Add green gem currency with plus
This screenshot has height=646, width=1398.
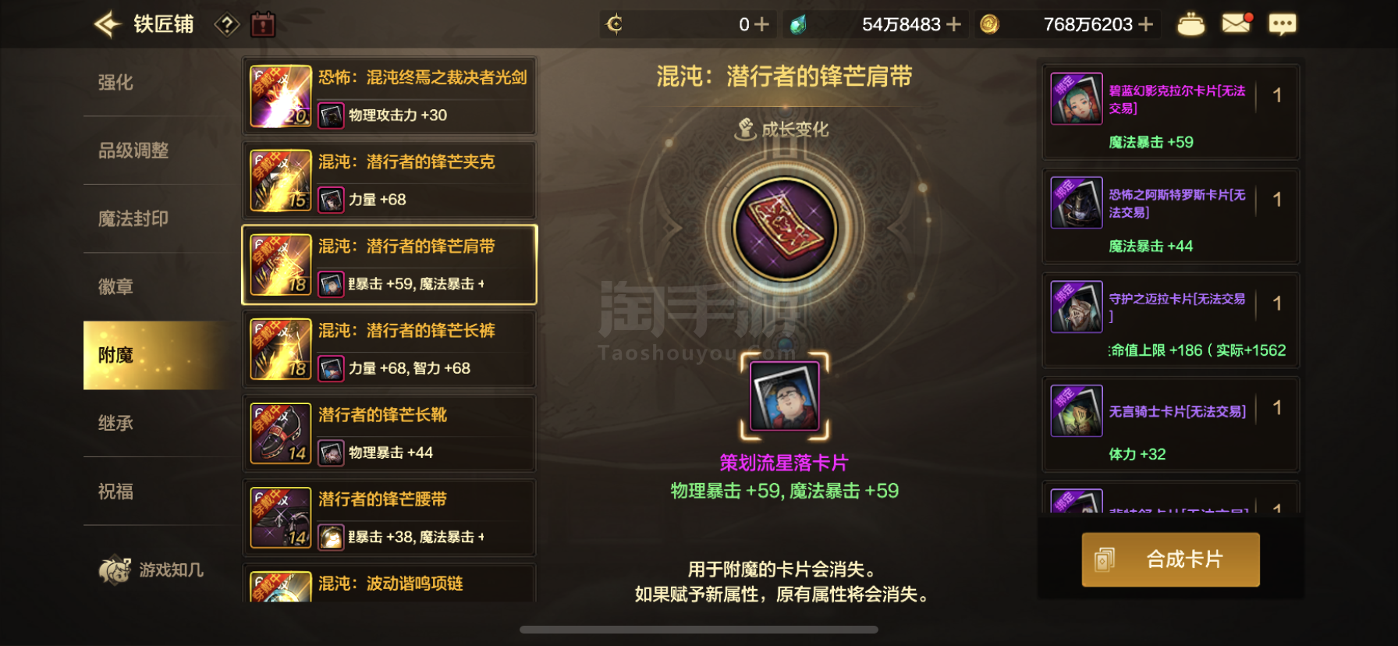coord(953,25)
